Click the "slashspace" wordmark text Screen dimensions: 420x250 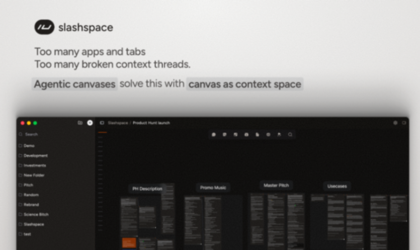coord(86,27)
